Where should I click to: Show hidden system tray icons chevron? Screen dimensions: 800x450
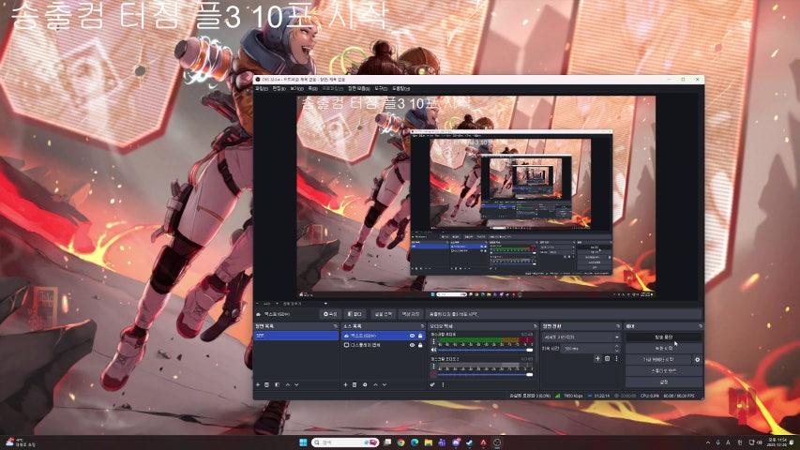(x=707, y=442)
